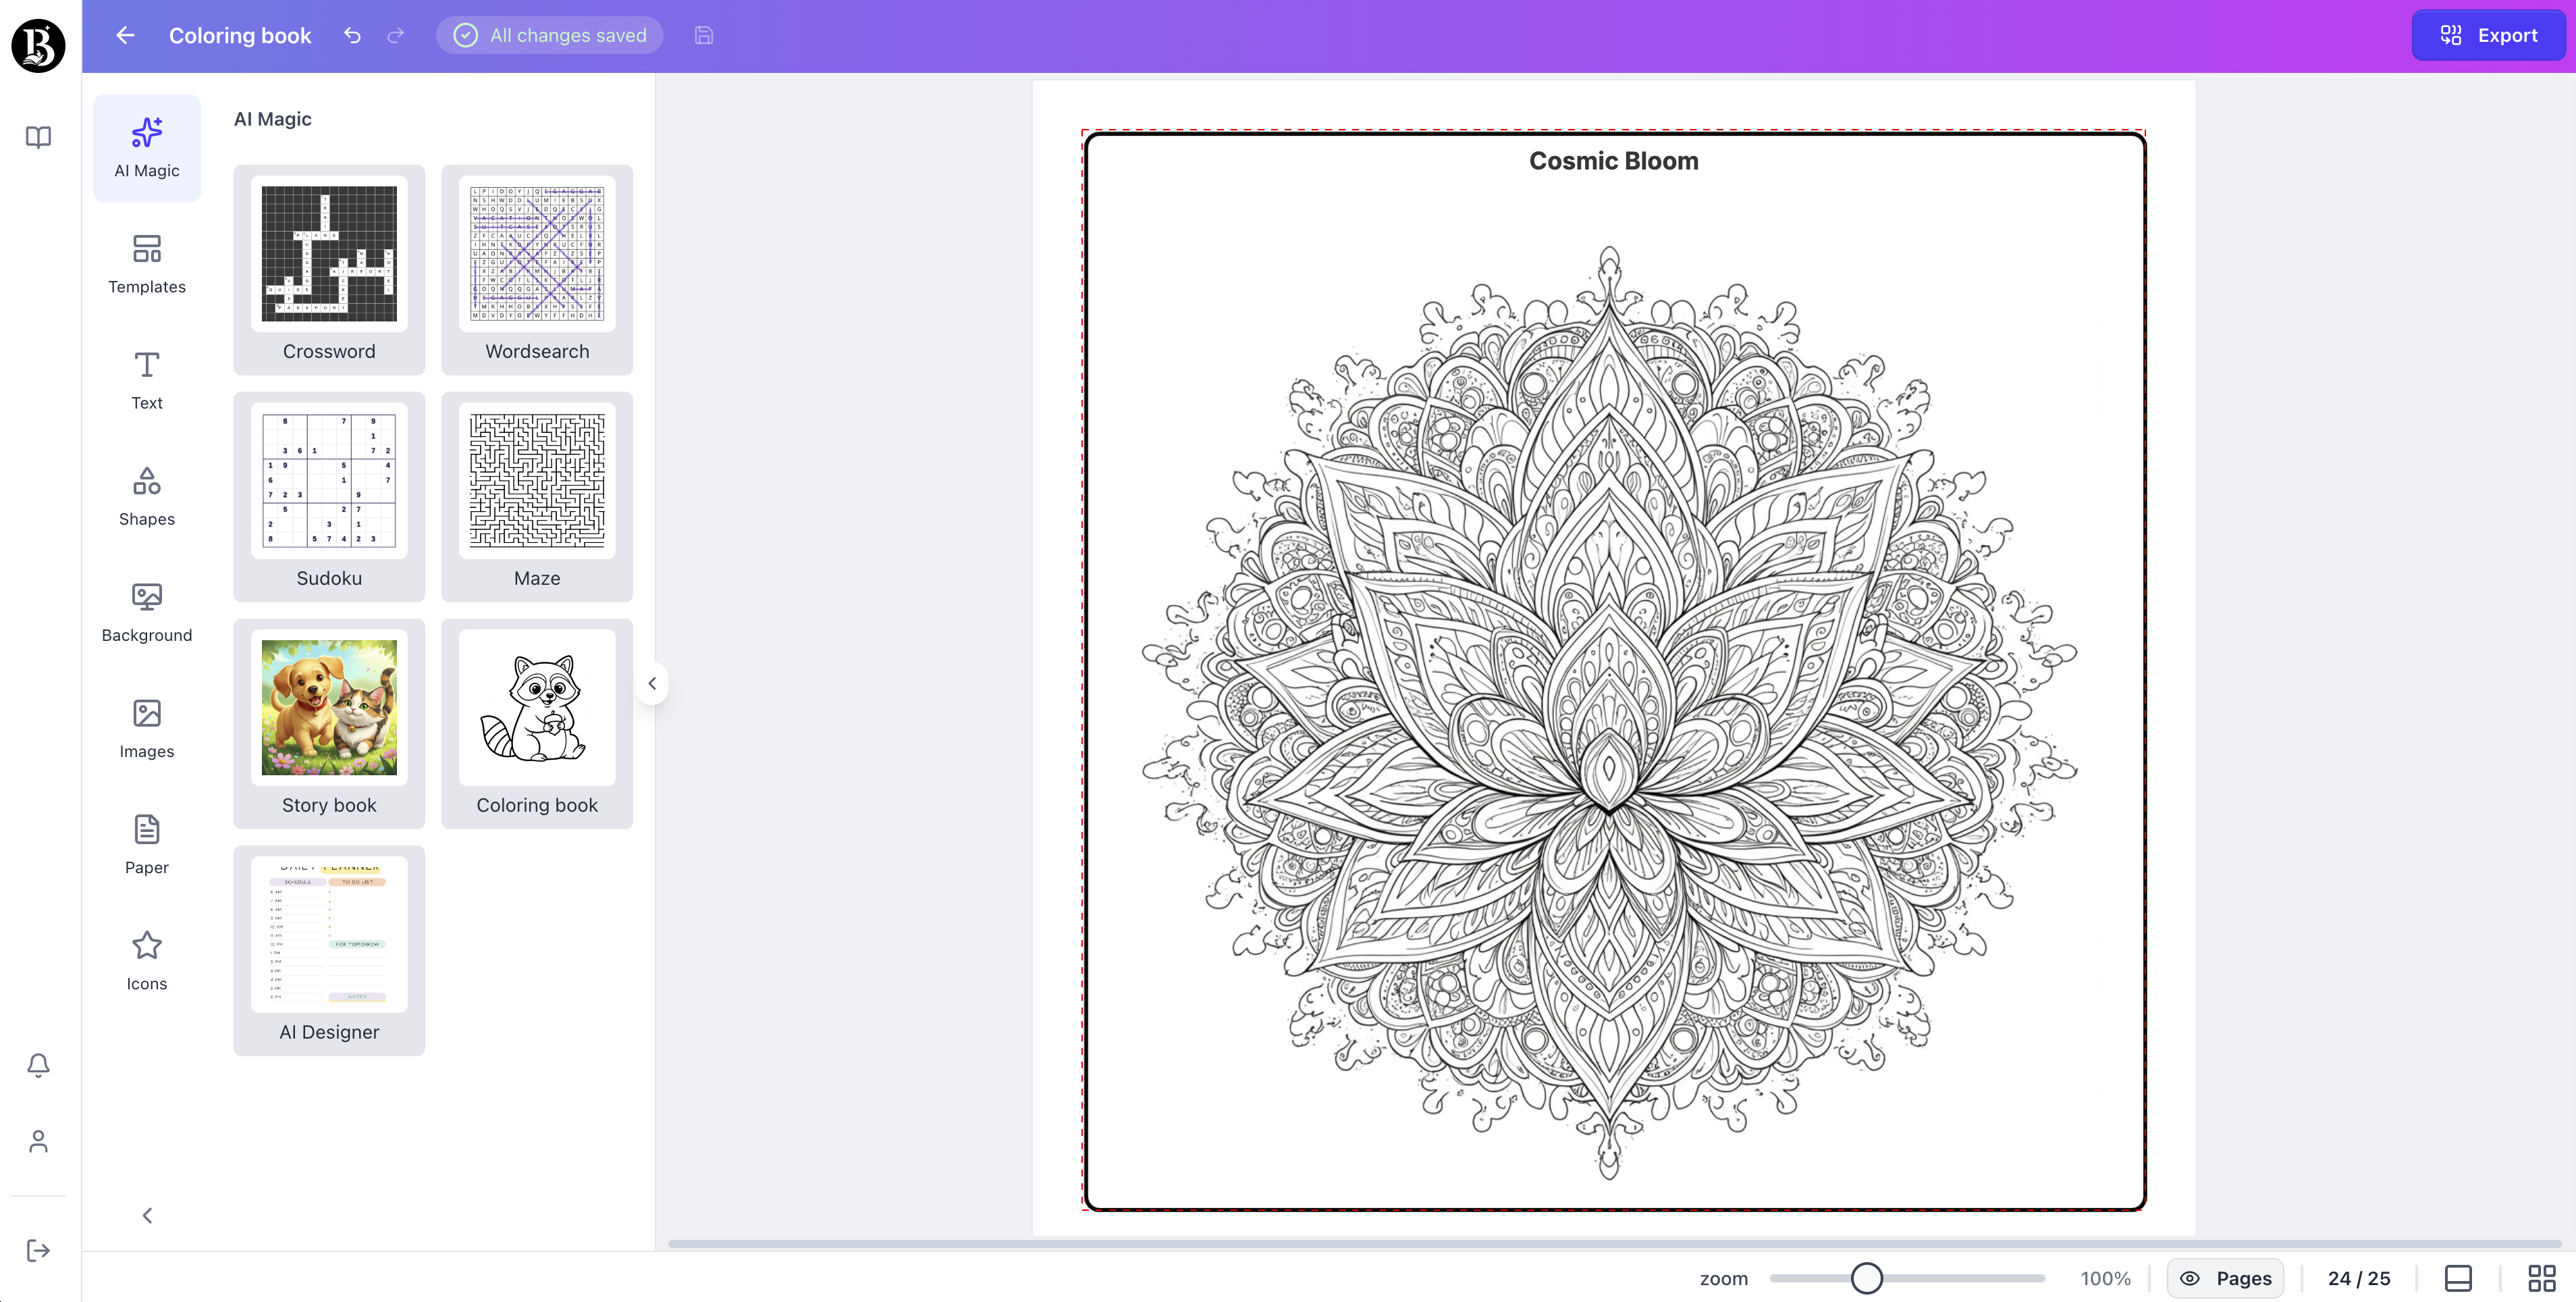Open the Templates tab

coord(147,264)
